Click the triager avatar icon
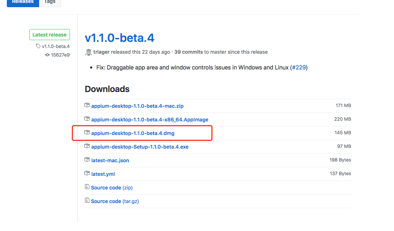The image size is (394, 231). [x=88, y=52]
